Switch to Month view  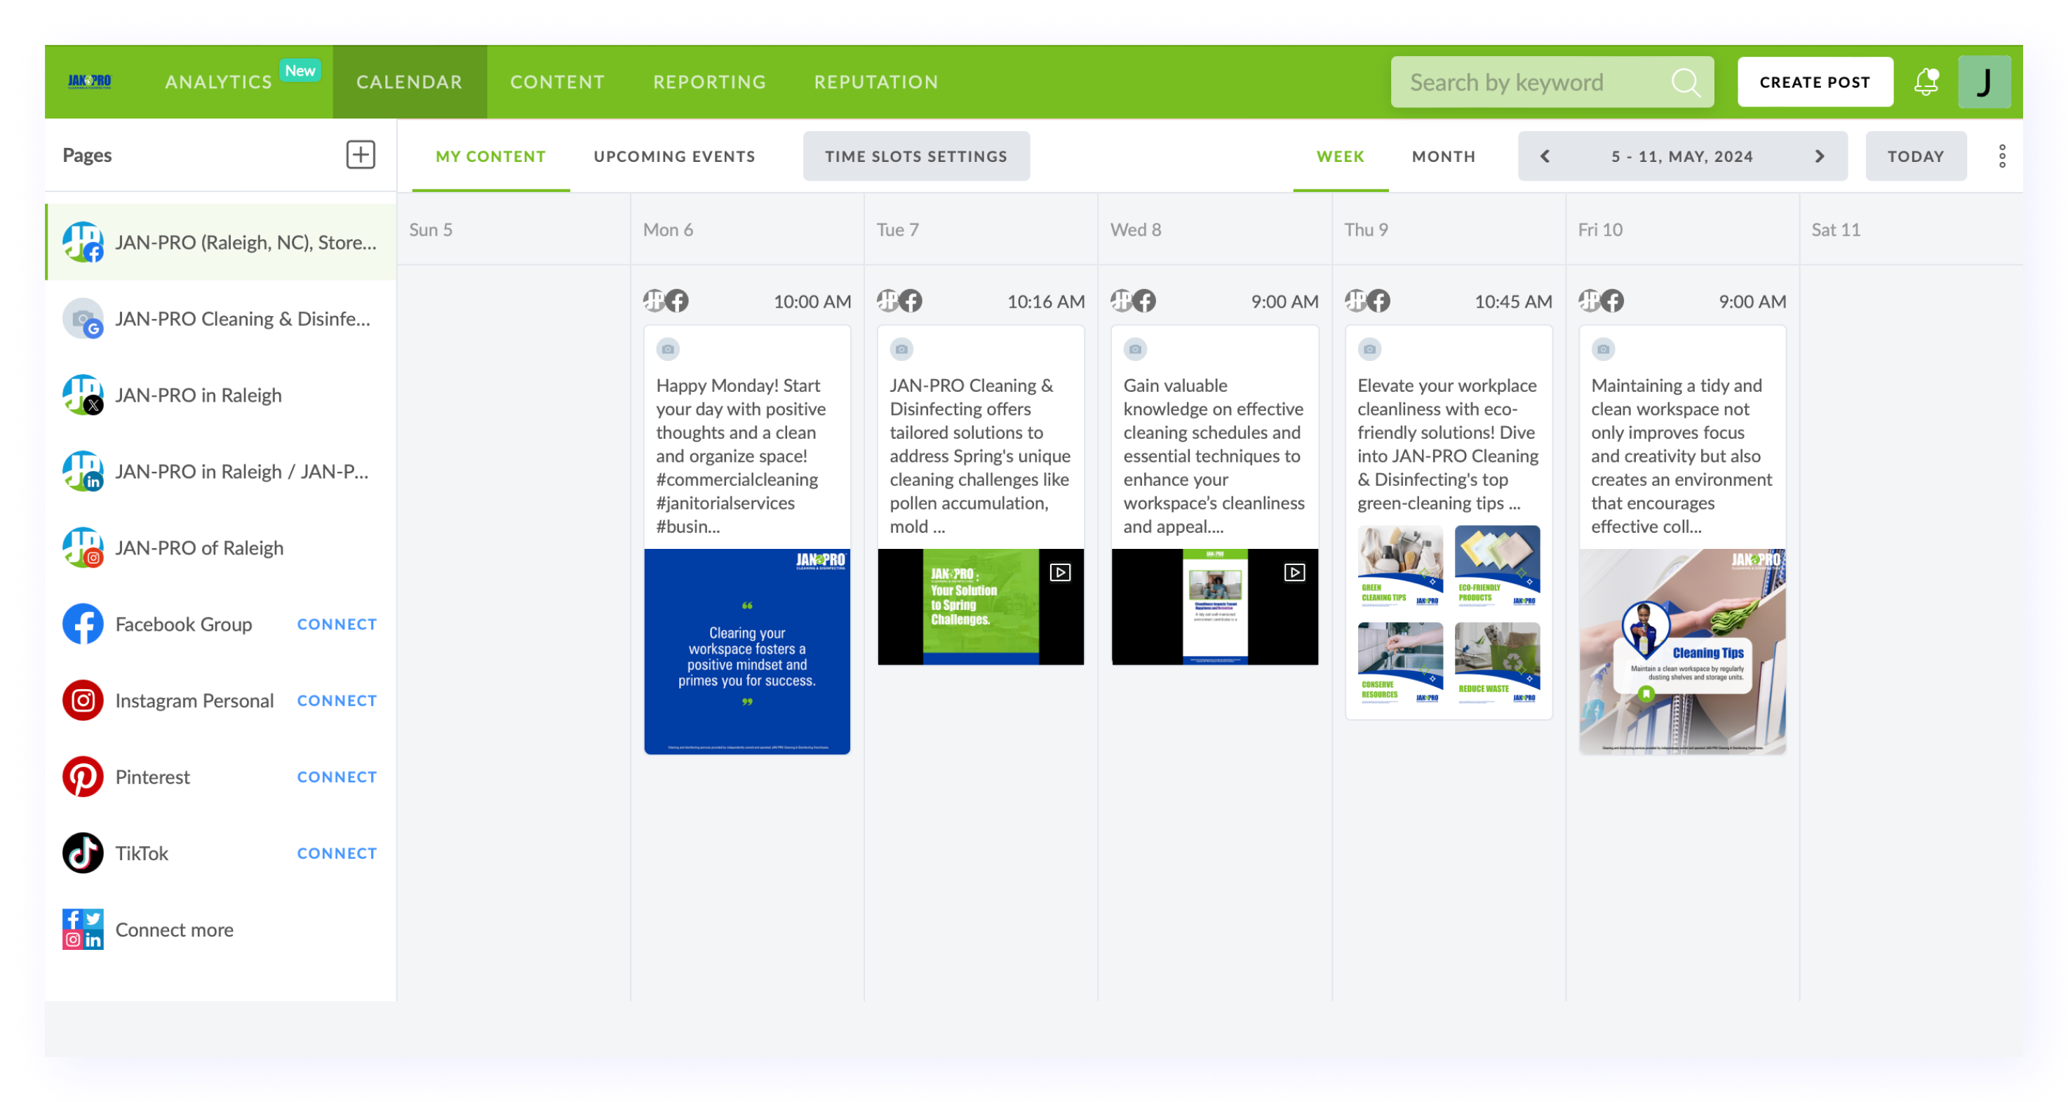click(x=1444, y=156)
